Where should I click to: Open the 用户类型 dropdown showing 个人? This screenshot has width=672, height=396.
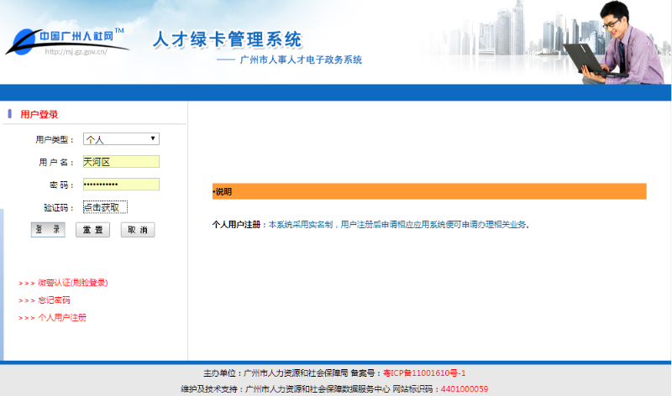[x=121, y=139]
